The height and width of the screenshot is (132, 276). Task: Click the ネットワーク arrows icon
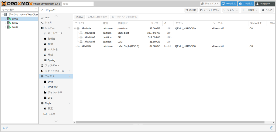click(45, 33)
